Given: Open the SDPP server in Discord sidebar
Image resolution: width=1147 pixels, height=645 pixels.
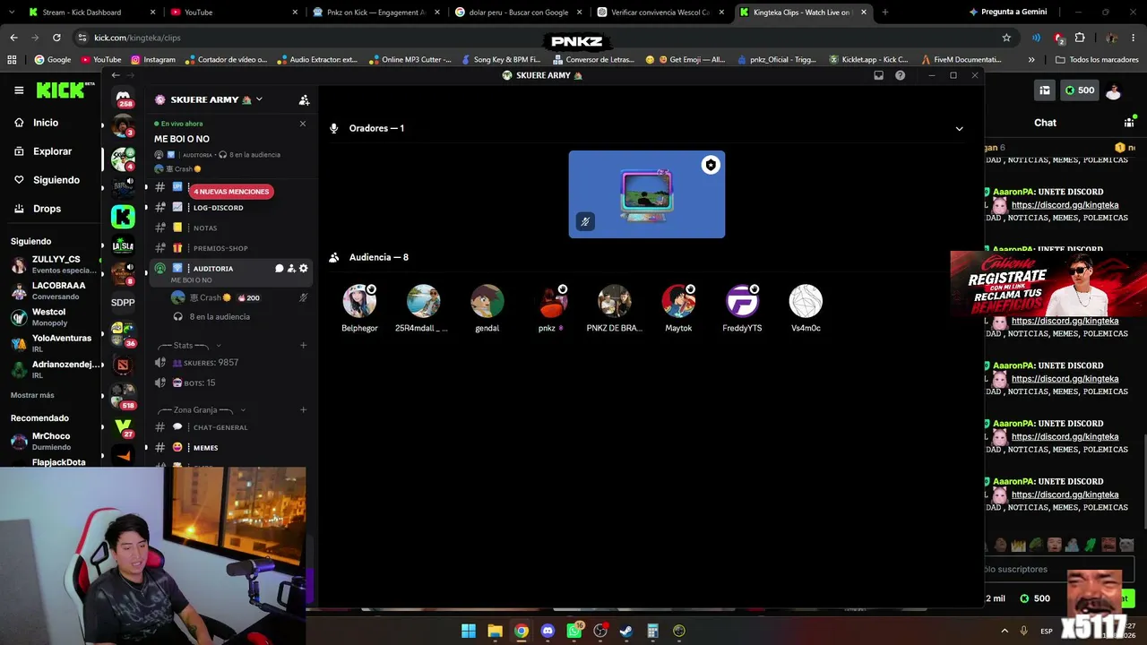Looking at the screenshot, I should (123, 303).
